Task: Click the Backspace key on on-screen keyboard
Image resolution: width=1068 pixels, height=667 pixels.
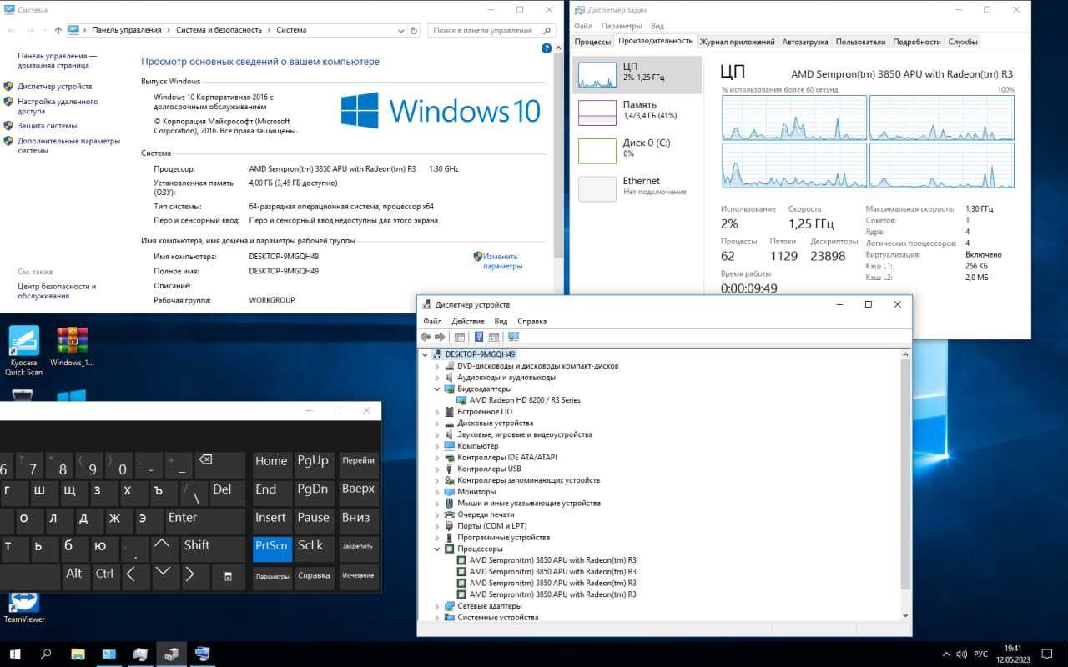Action: point(205,459)
